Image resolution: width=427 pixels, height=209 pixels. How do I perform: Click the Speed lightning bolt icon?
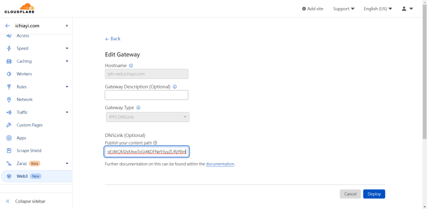9,49
